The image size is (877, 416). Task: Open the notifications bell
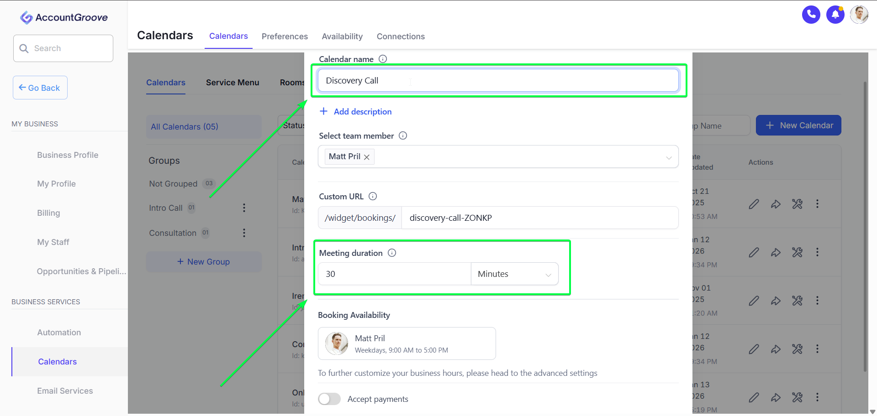[x=835, y=15]
